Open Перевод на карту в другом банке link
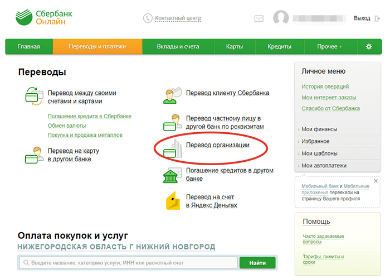Viewport: 390px width, 279px height. point(74,155)
